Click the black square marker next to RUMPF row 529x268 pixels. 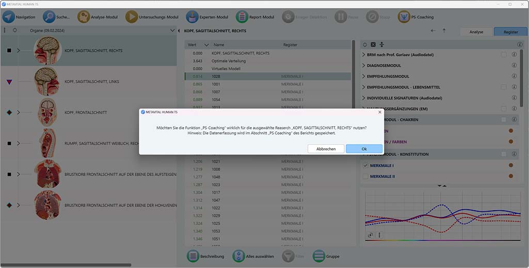[x=9, y=144]
